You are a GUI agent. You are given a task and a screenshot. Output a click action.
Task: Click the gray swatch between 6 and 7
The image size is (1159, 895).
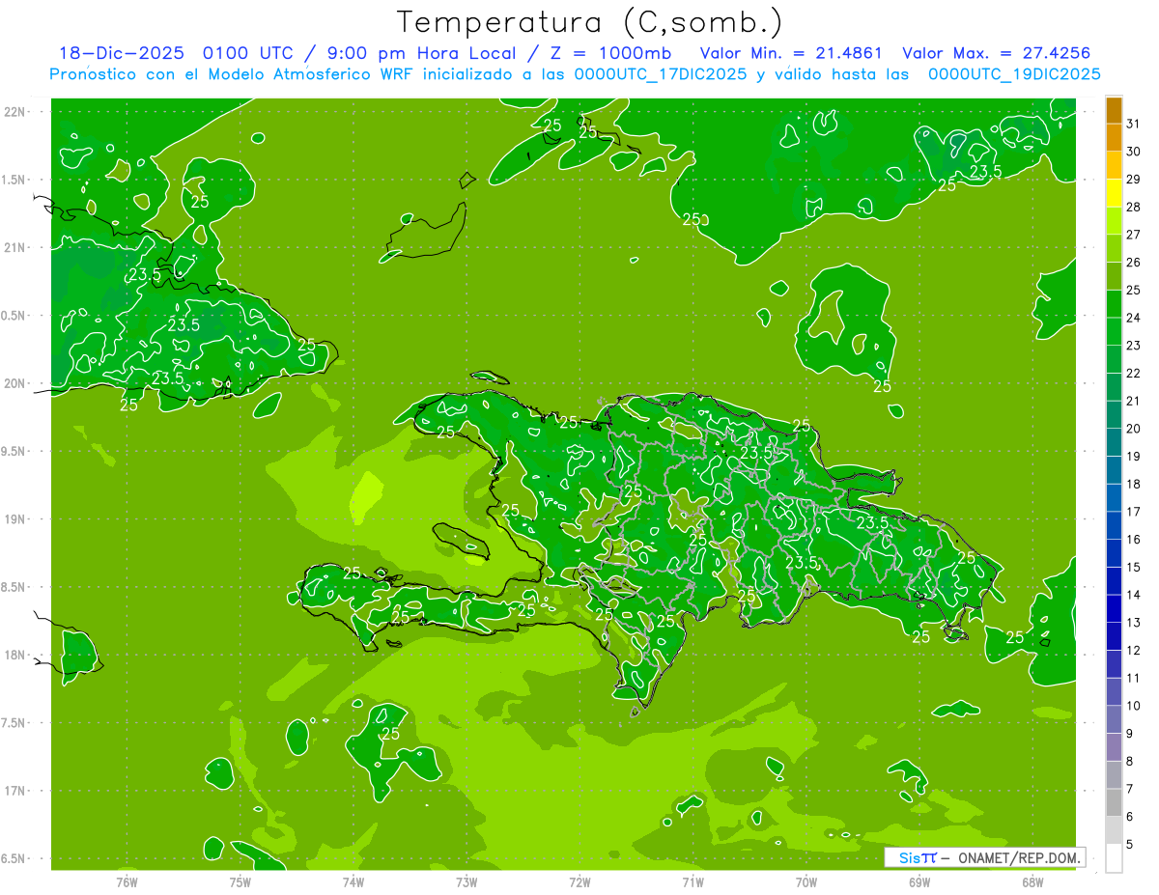click(1114, 803)
